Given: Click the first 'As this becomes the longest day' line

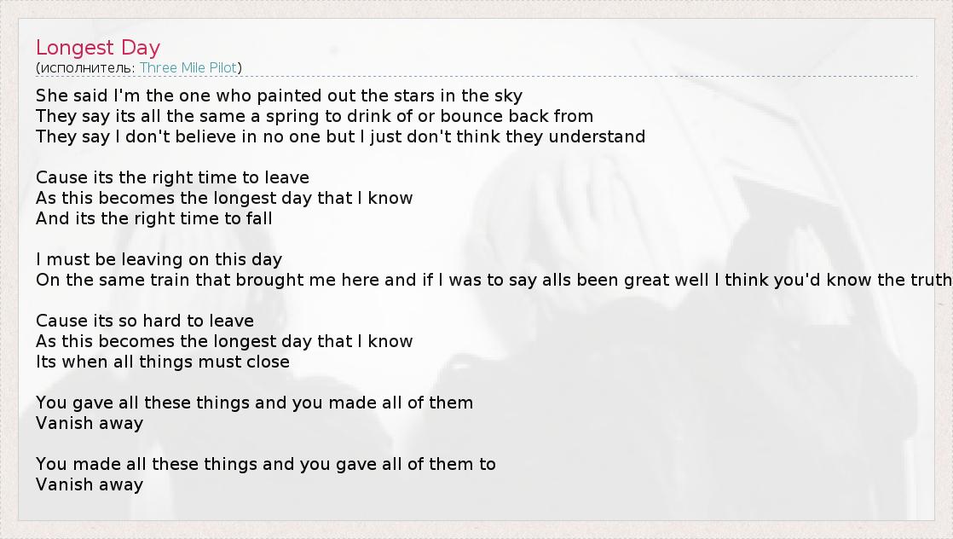Looking at the screenshot, I should pos(224,198).
